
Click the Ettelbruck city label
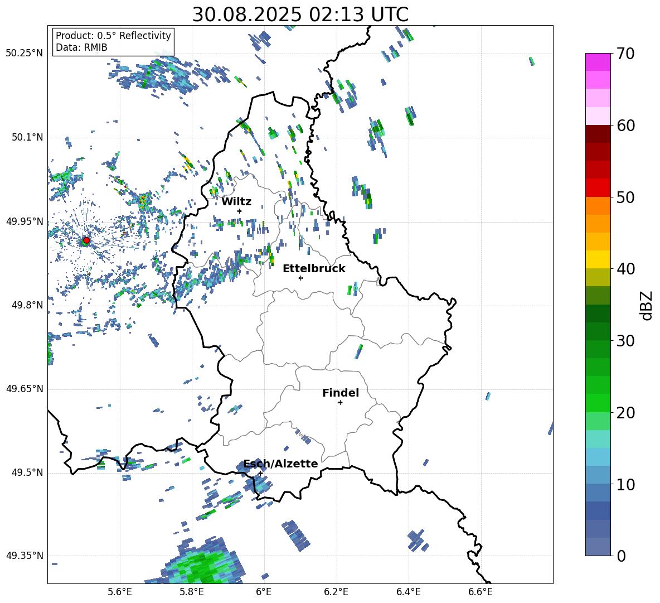point(314,269)
